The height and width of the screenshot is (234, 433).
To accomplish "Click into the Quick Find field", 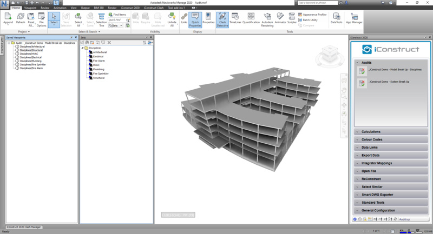I will tap(117, 20).
